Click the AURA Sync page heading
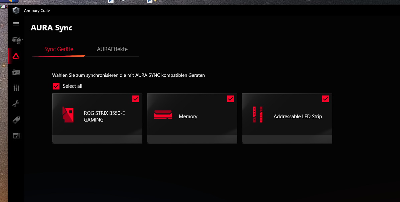The width and height of the screenshot is (400, 202). (51, 28)
